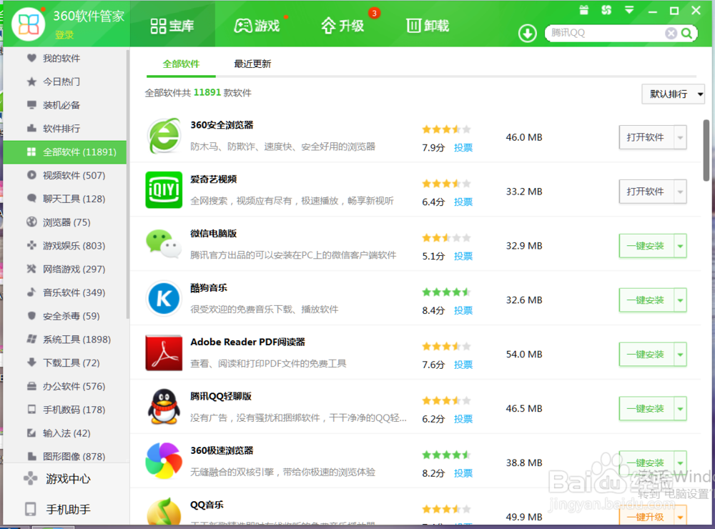Select 办公软件 (576) category

point(66,386)
